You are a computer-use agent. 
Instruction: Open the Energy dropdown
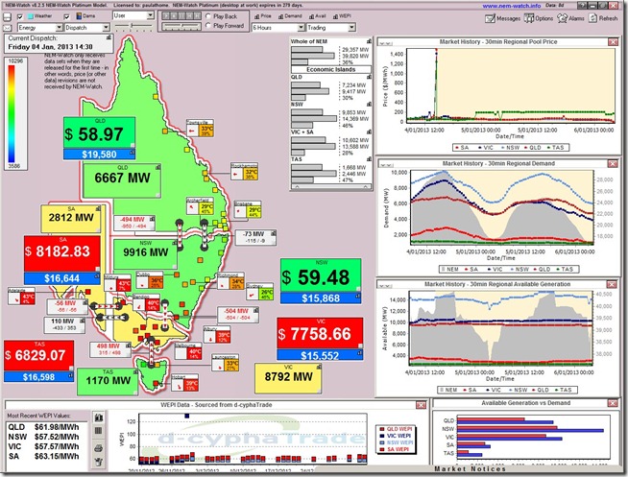(x=40, y=28)
